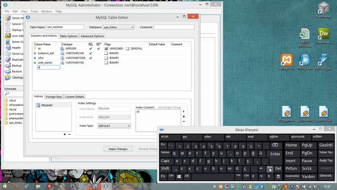Select the mysql schema folder
The image size is (337, 190).
pos(11,109)
